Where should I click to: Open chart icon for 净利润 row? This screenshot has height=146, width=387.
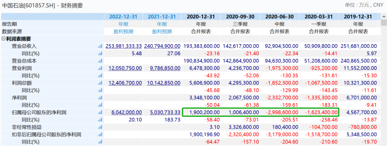click(100, 98)
